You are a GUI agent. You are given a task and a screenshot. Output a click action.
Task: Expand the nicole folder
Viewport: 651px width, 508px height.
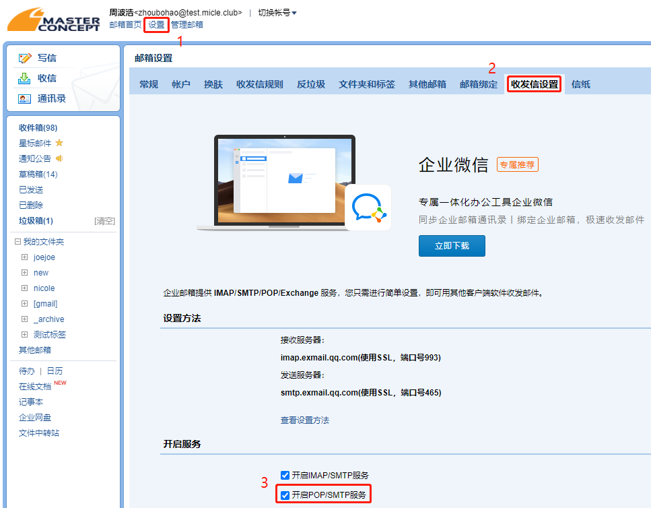tap(24, 288)
